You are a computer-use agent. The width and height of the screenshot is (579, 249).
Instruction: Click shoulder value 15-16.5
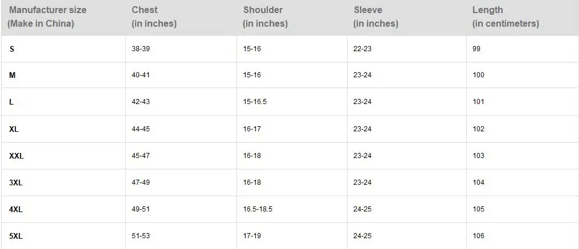pos(255,102)
